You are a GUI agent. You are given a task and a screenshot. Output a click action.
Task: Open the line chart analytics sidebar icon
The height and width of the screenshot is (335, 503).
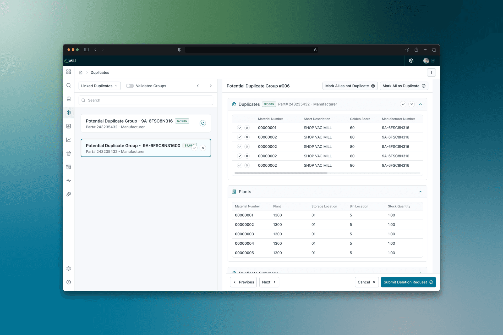click(69, 140)
